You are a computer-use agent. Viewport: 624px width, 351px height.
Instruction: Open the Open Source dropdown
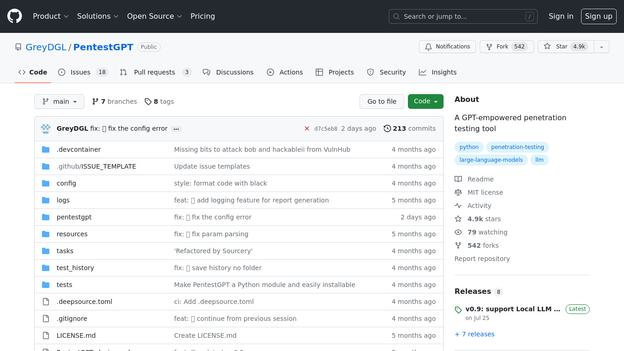pyautogui.click(x=154, y=16)
